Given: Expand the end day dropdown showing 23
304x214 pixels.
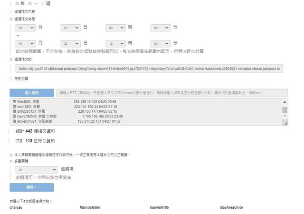Looking at the screenshot, I should (x=71, y=43).
